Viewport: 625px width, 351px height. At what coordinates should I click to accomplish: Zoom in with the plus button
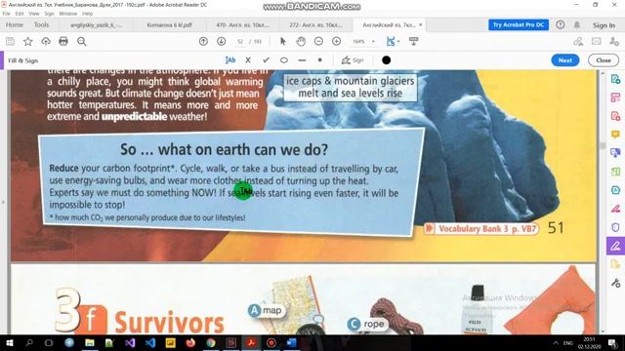(336, 41)
